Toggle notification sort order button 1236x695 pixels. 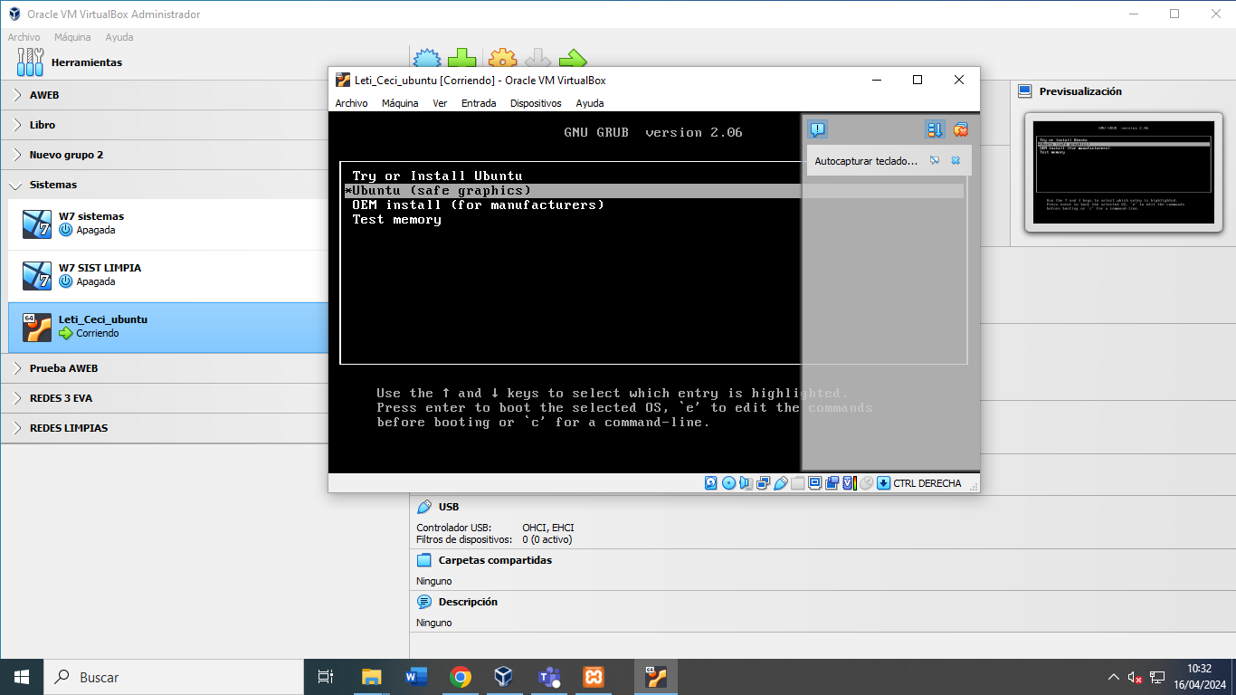click(x=935, y=129)
